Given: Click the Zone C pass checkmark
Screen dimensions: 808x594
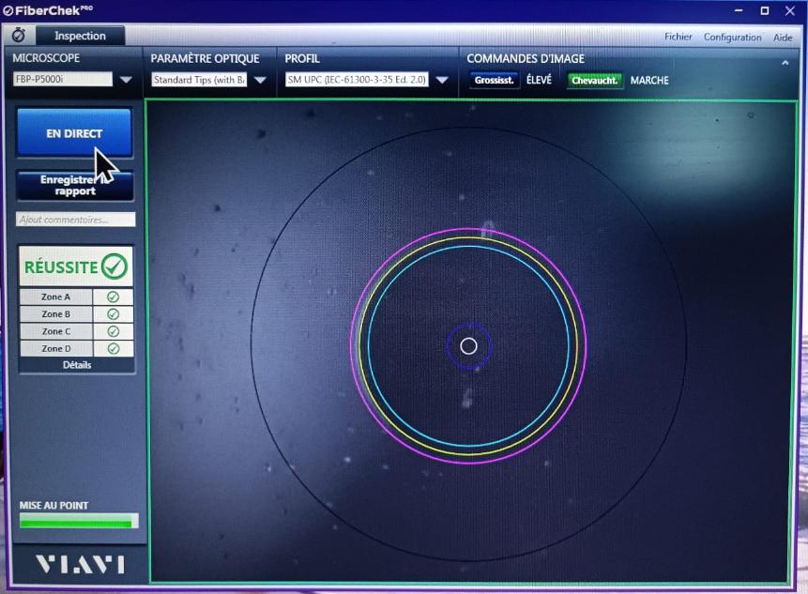Looking at the screenshot, I should (x=113, y=331).
